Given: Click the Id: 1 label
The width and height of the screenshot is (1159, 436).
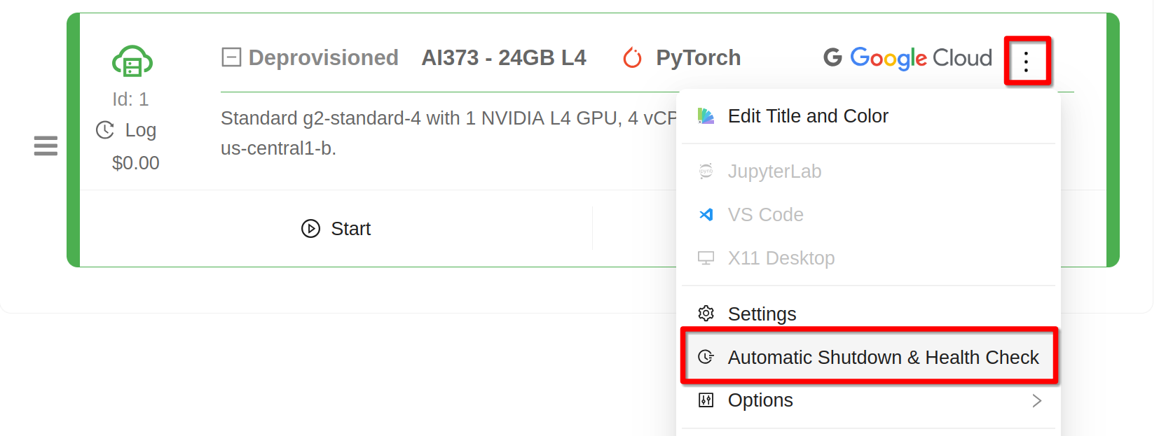Looking at the screenshot, I should click(130, 99).
